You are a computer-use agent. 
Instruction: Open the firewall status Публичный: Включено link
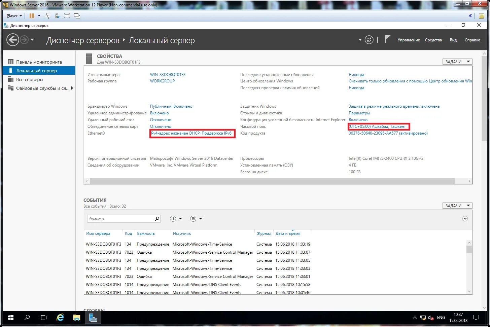[x=171, y=106]
